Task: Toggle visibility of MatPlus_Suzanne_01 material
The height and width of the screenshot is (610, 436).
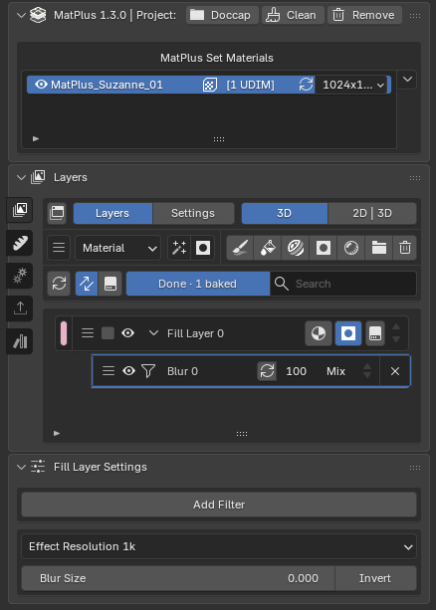Action: point(41,85)
